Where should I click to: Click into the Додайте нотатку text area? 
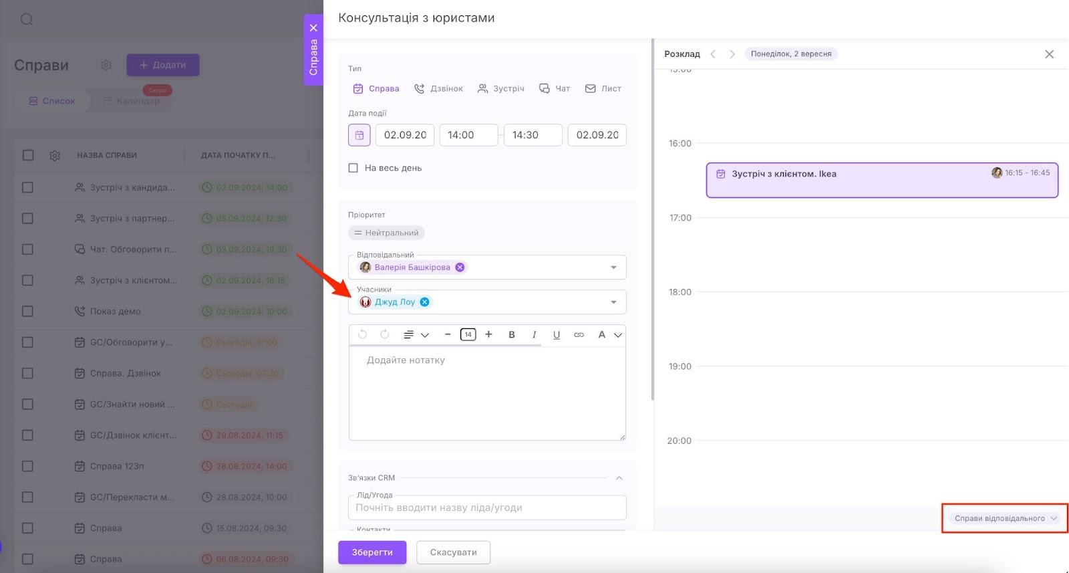[x=487, y=393]
